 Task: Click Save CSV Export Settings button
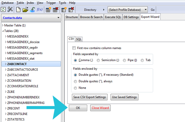(x=90, y=97)
